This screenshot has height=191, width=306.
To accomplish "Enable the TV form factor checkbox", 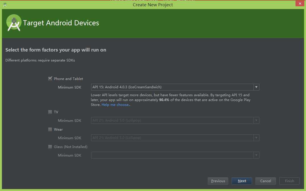I will coord(50,112).
